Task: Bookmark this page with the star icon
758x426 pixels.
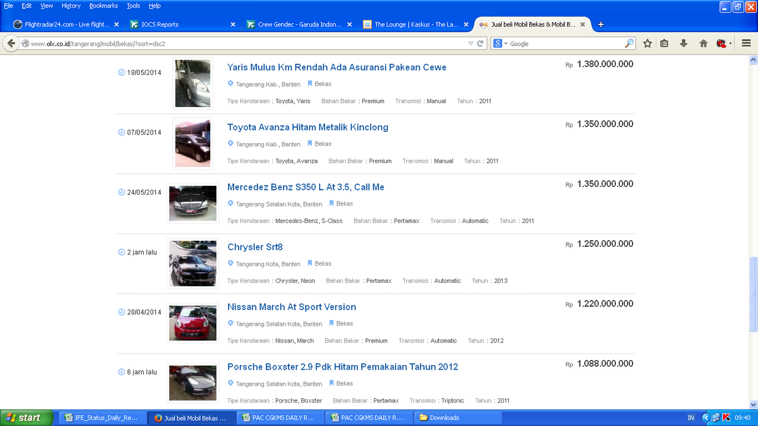Action: tap(648, 43)
